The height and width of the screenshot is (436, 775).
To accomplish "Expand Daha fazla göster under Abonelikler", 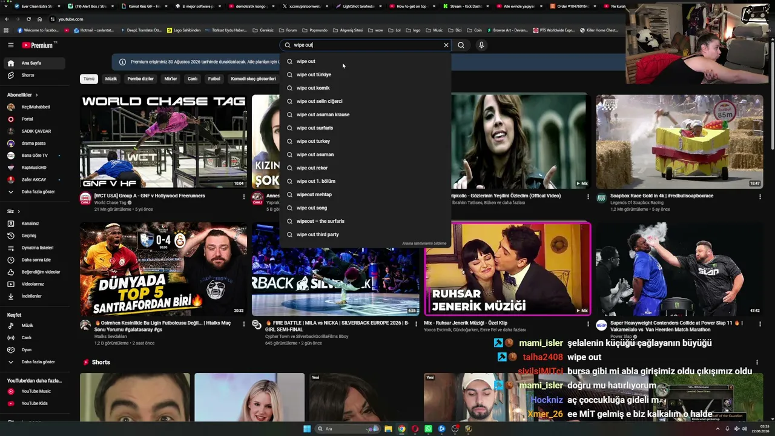I will [x=34, y=192].
